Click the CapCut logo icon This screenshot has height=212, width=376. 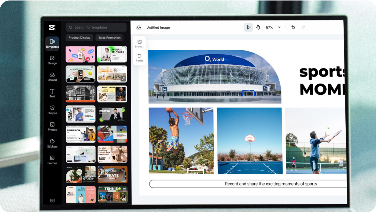coord(52,27)
